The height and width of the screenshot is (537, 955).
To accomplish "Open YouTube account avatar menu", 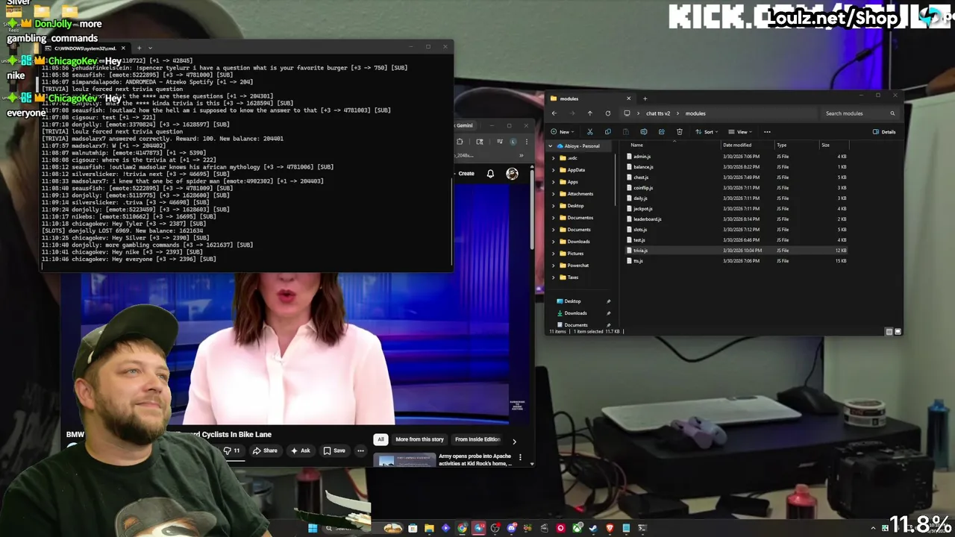I will tap(512, 174).
